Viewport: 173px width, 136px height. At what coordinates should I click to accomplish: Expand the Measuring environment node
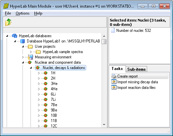[23, 57]
